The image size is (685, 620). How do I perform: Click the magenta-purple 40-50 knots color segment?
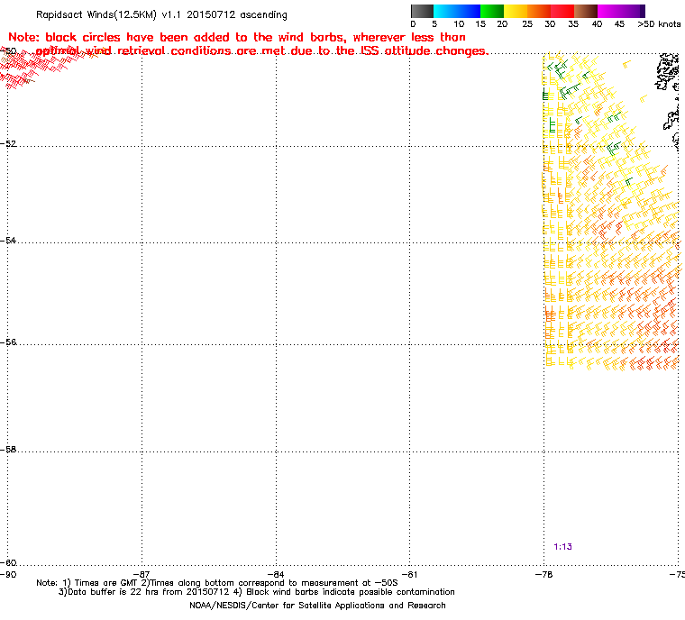click(621, 11)
